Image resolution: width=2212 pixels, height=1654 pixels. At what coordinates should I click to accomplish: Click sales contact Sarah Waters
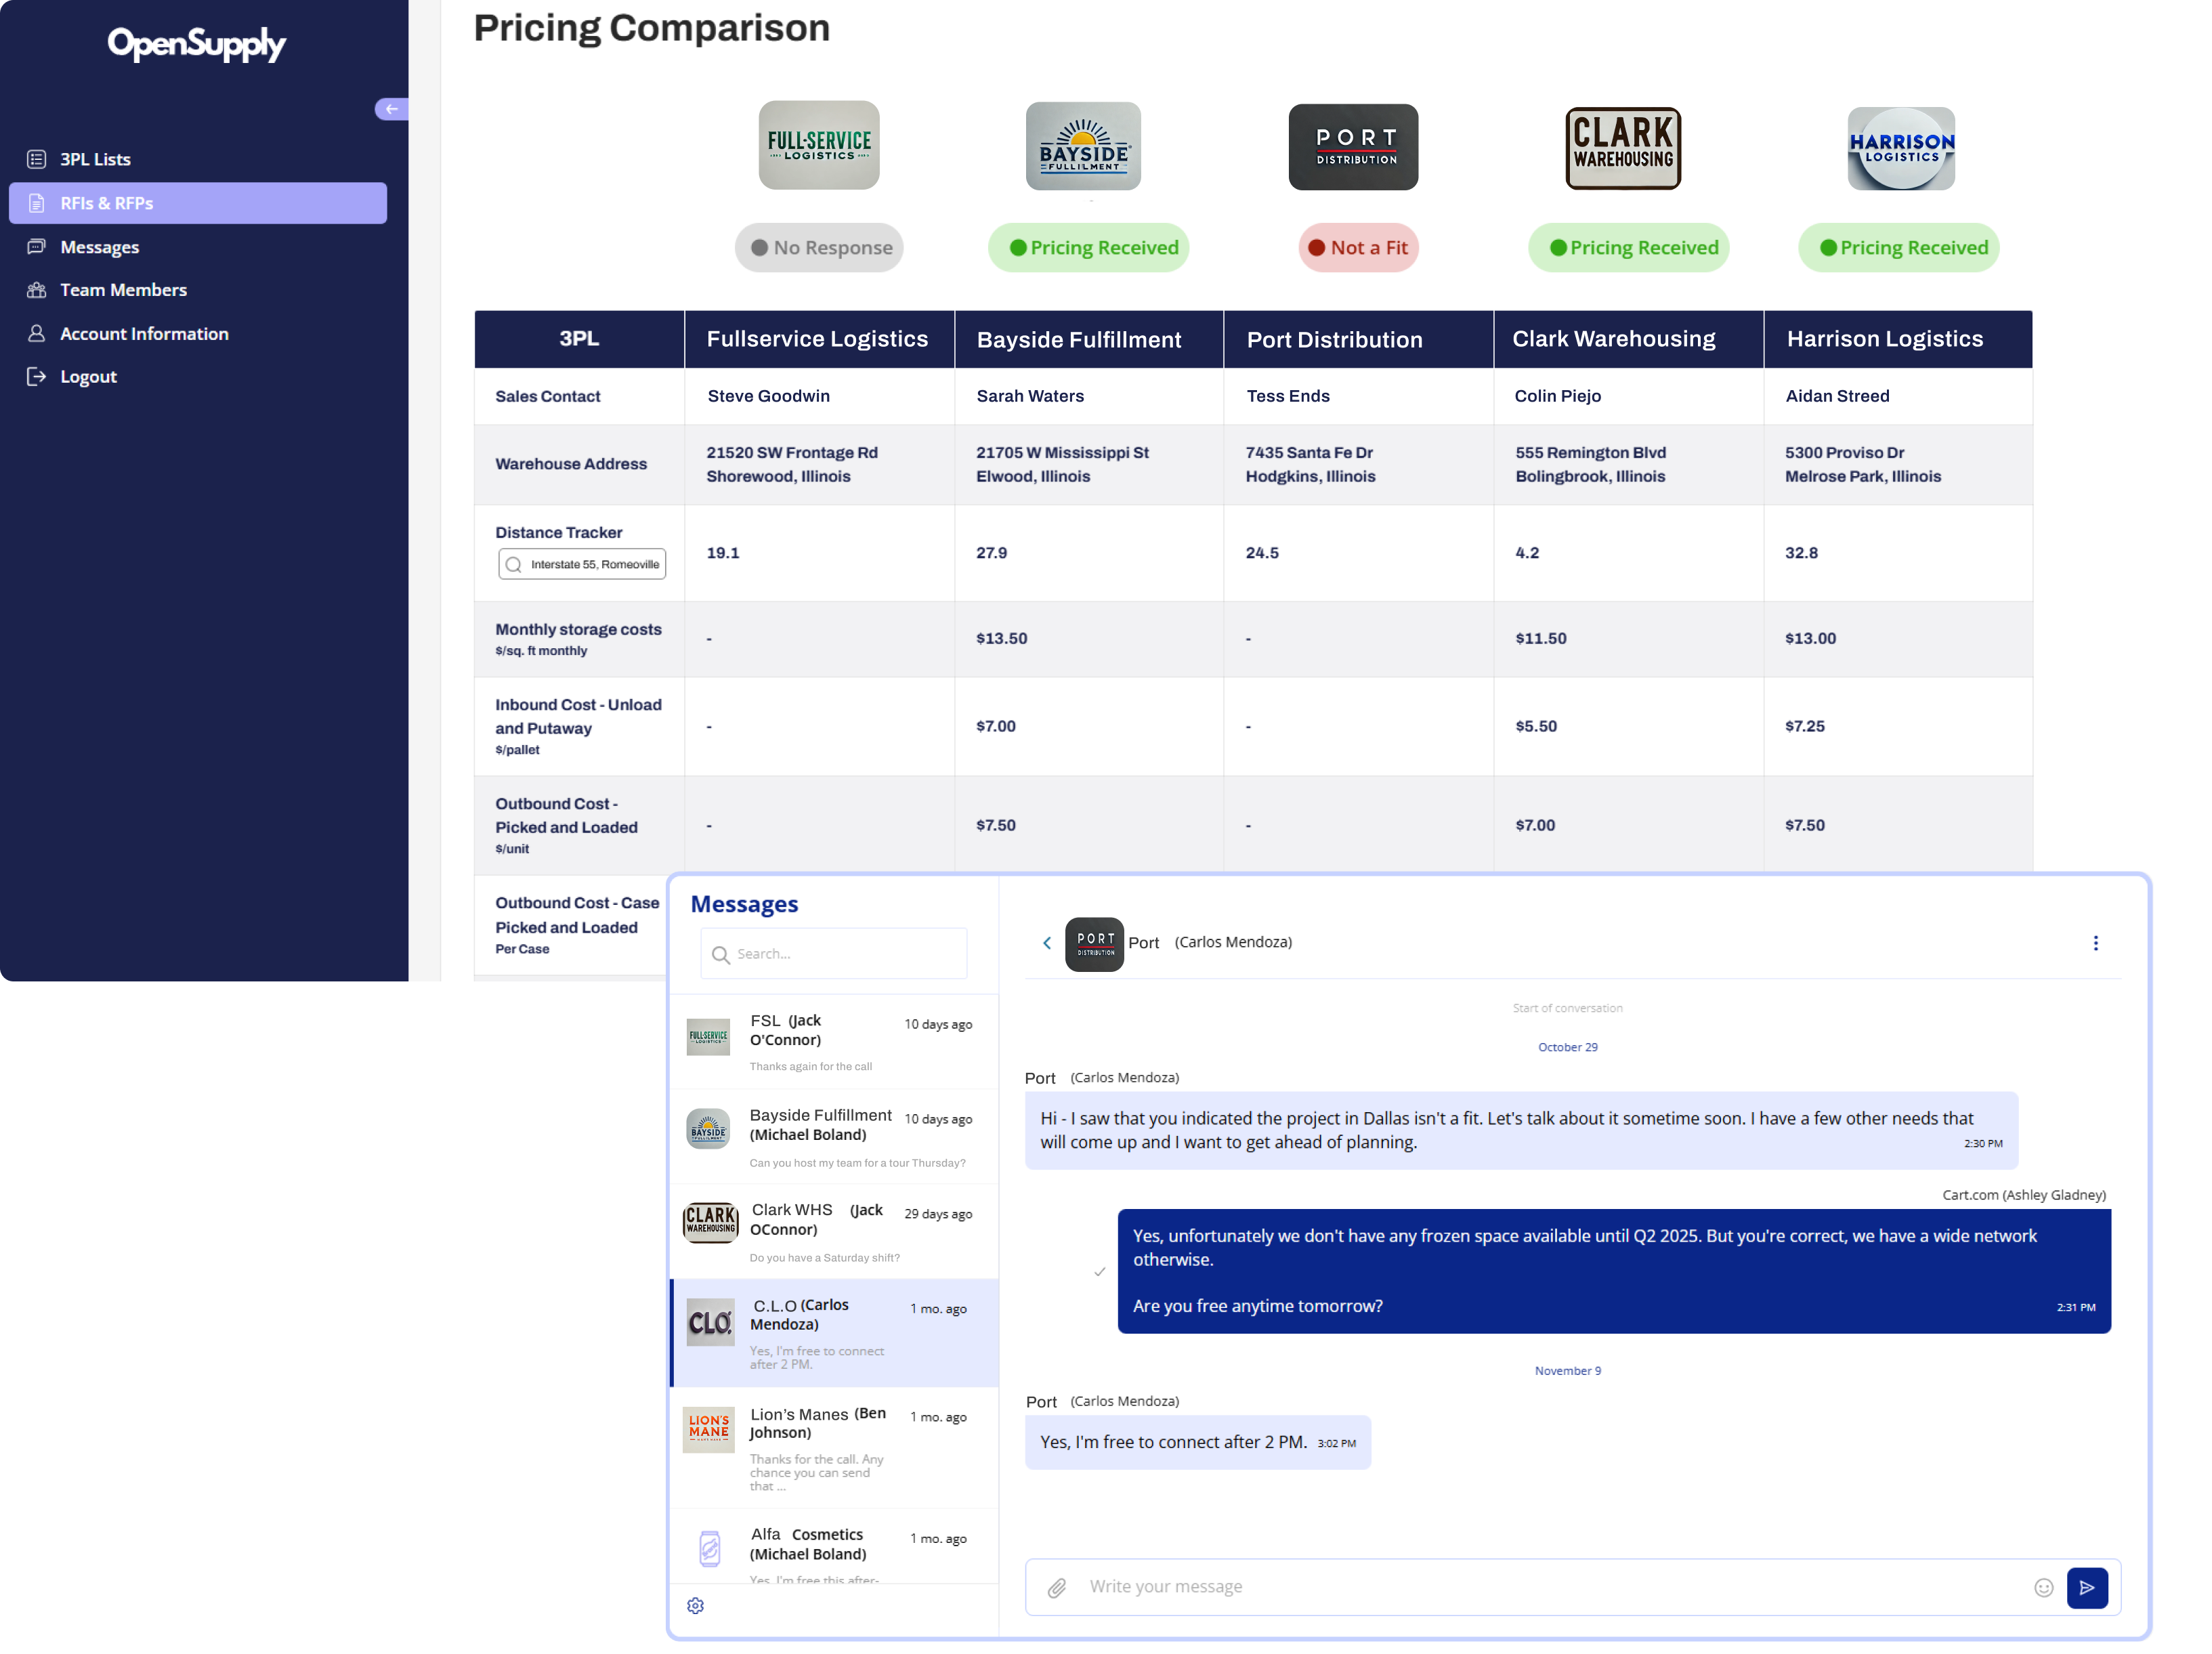[1030, 396]
